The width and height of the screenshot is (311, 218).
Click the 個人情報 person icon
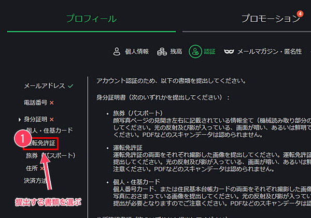[x=117, y=52]
